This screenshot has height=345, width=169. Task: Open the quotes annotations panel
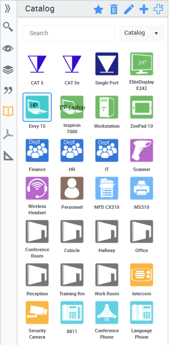[8, 90]
